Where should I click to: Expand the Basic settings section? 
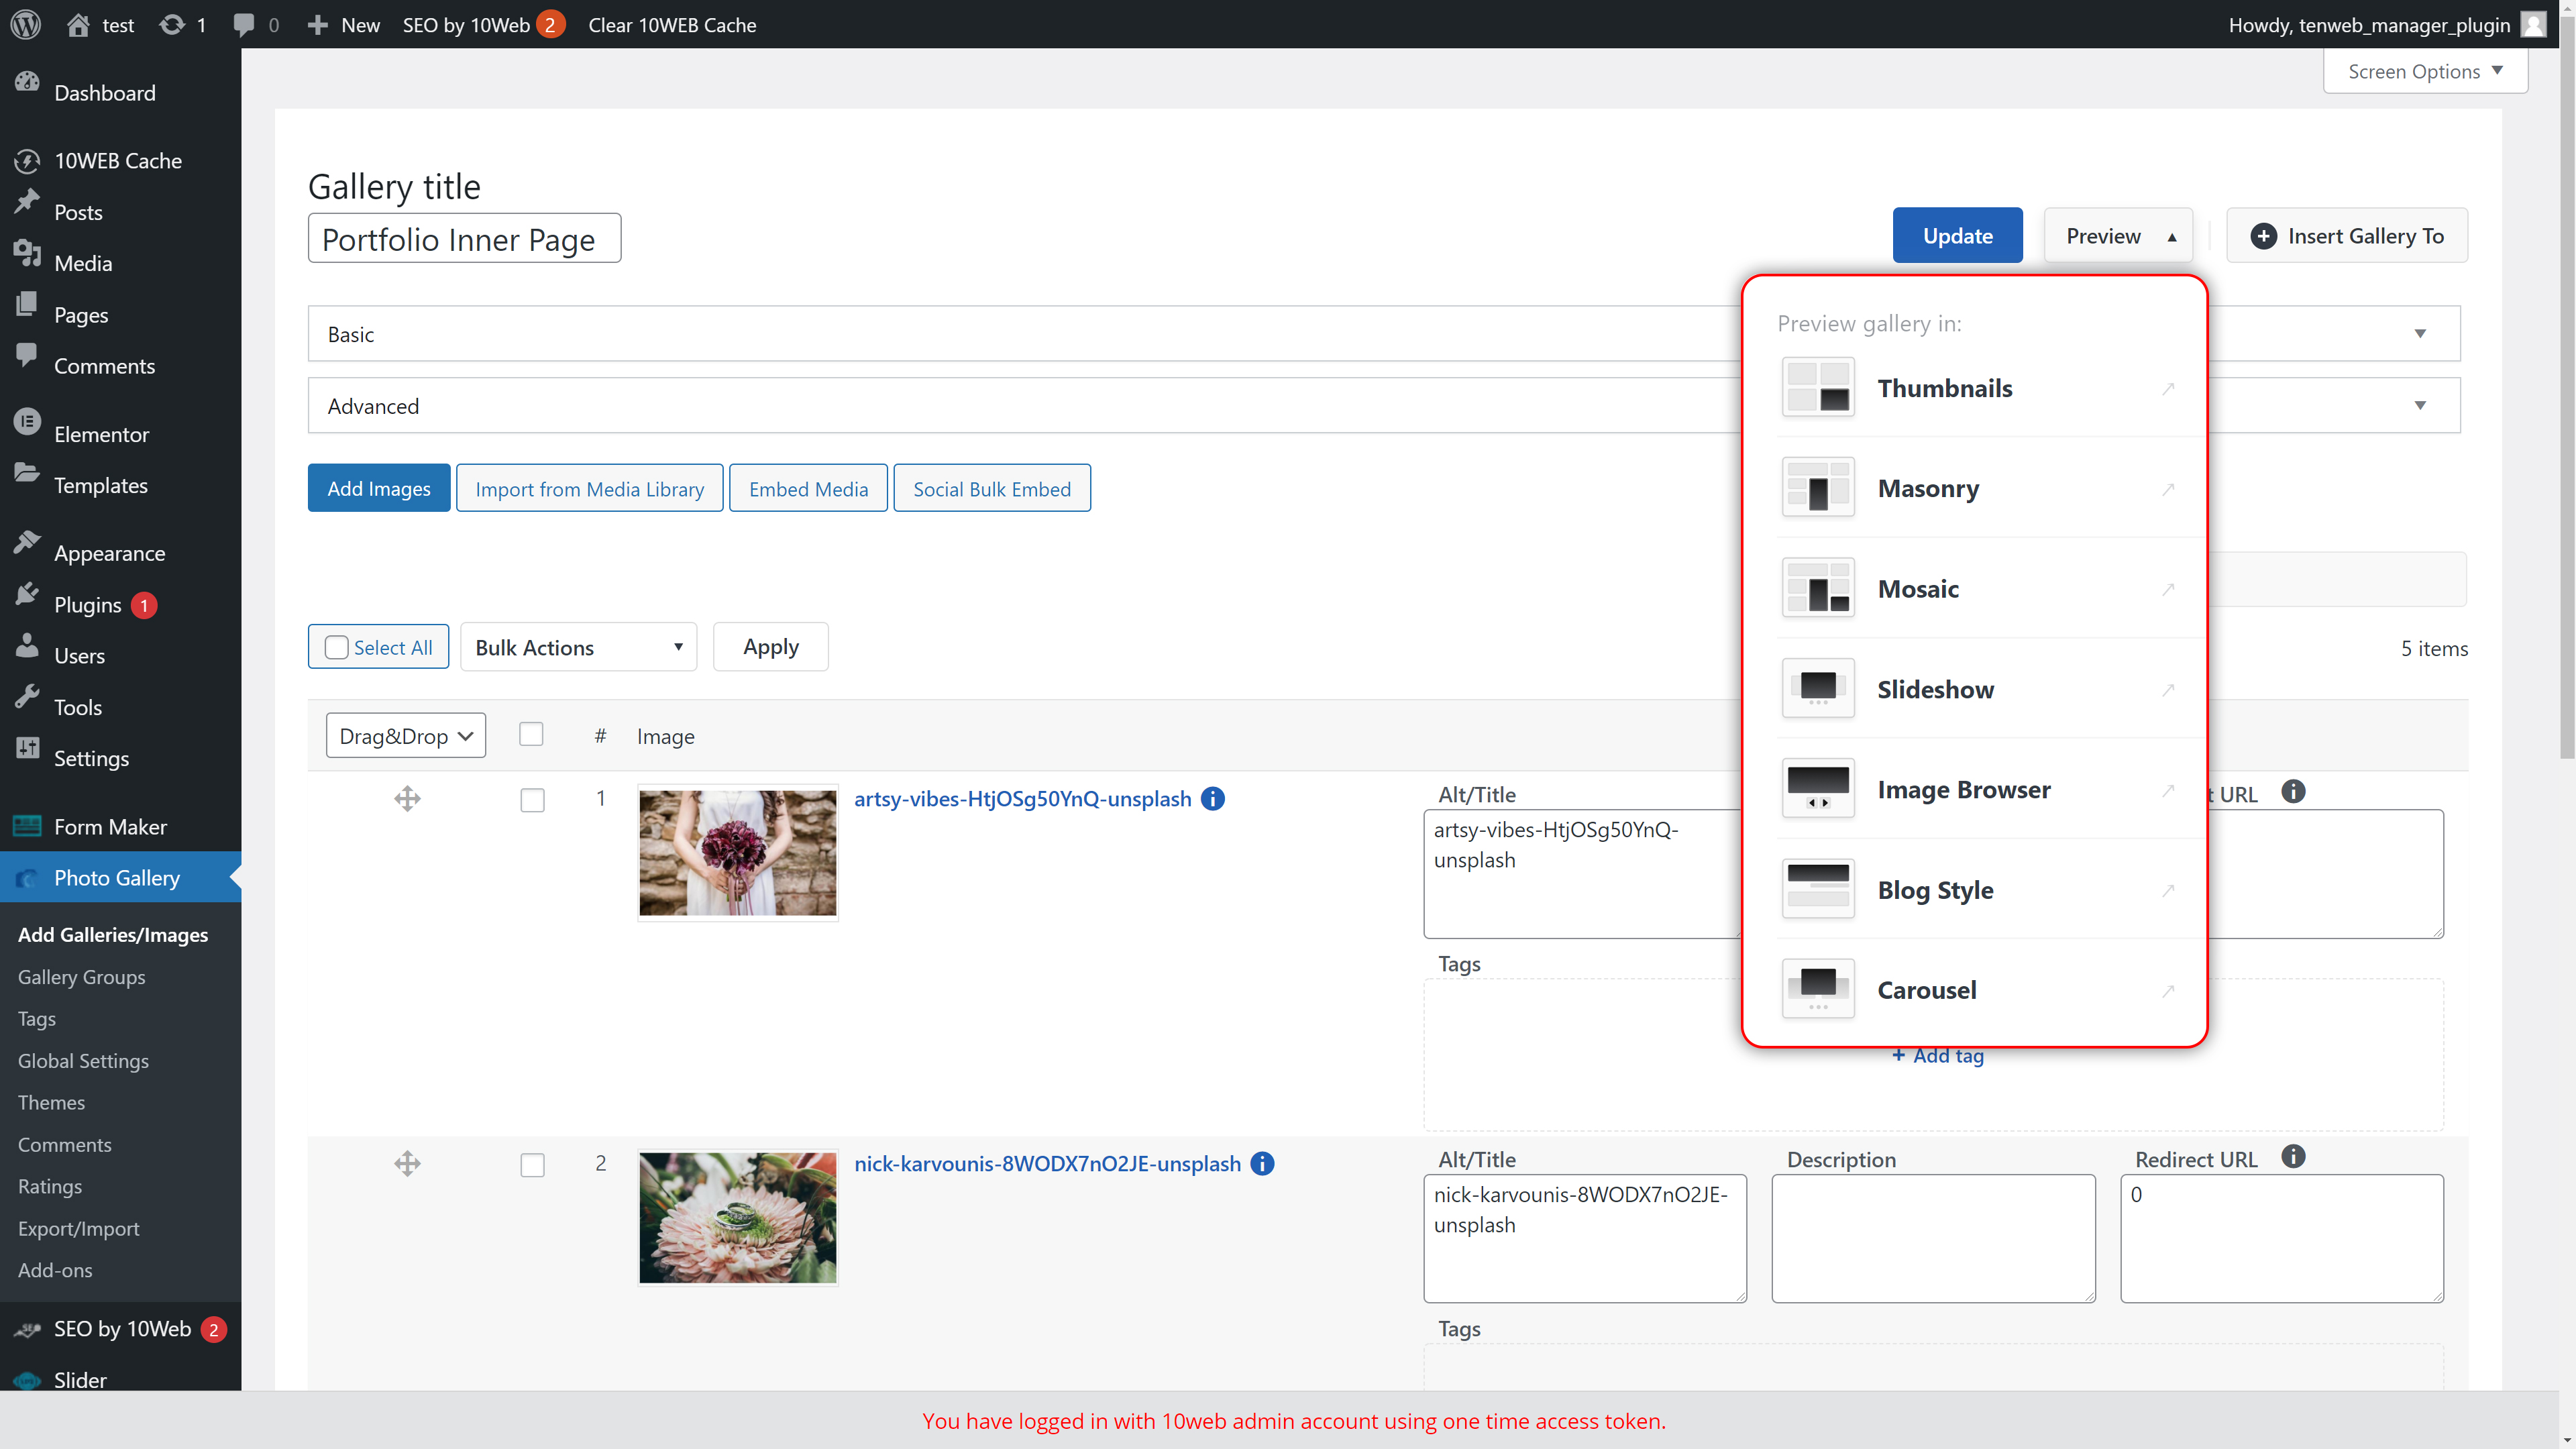(1384, 333)
